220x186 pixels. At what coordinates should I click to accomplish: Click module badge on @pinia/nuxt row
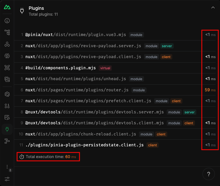point(136,35)
